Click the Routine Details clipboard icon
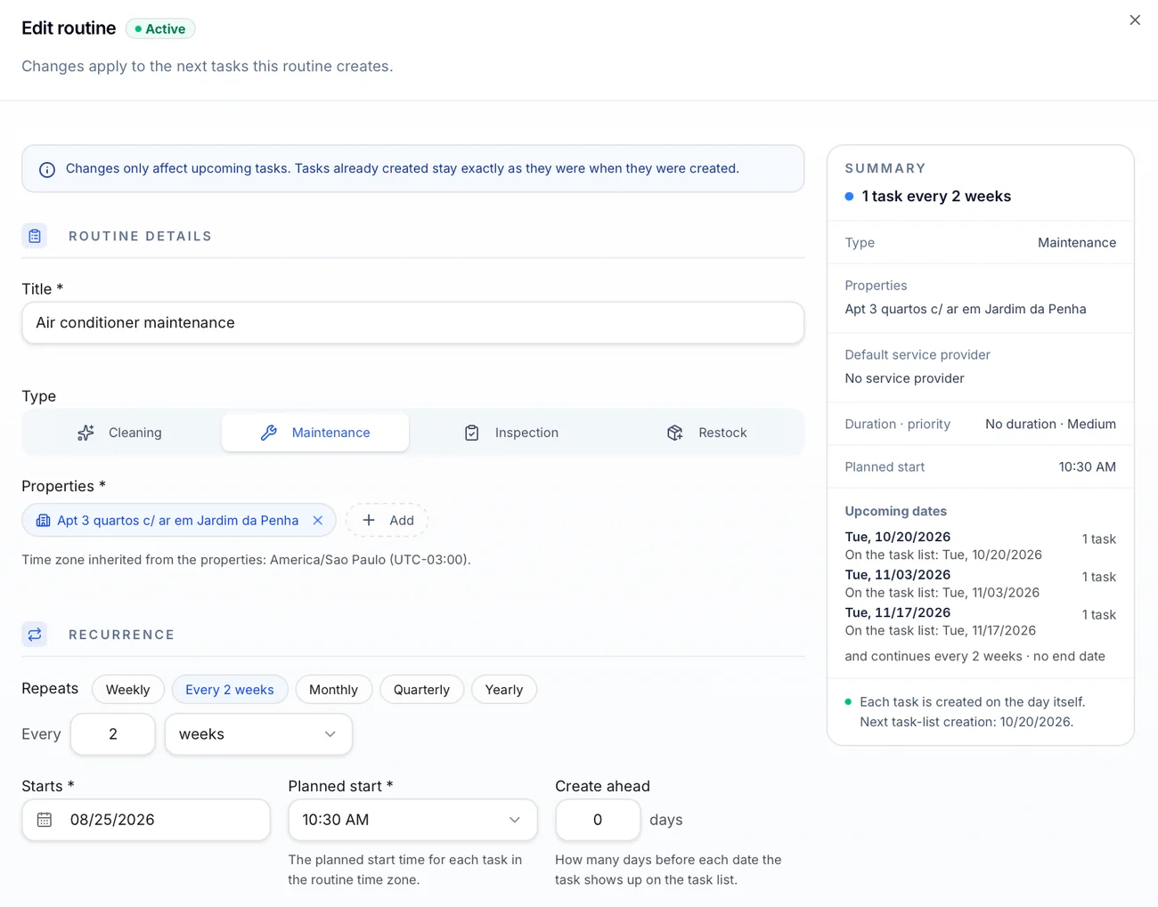Screen dimensions: 1158x907 pyautogui.click(x=35, y=236)
